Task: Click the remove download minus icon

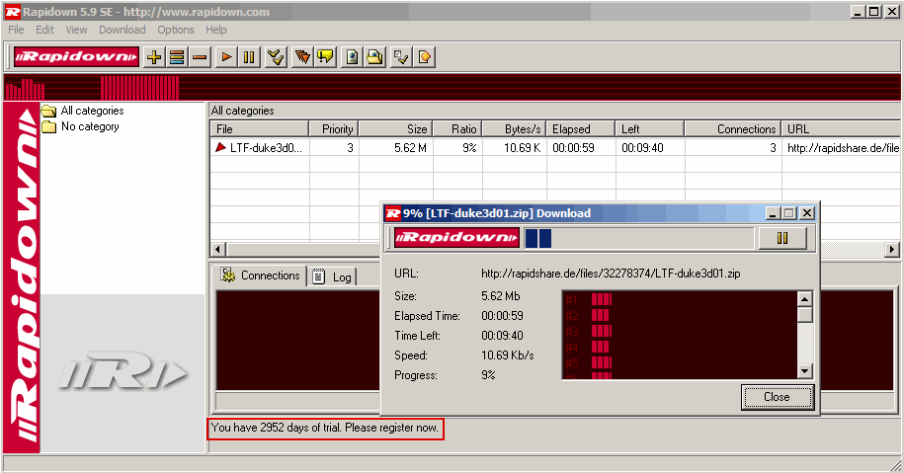Action: [200, 57]
